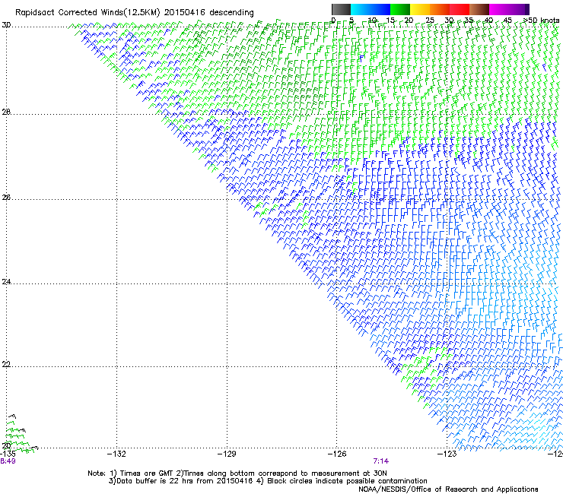Click the longitude label '-132'
Screen dimensions: 563x494
point(116,454)
